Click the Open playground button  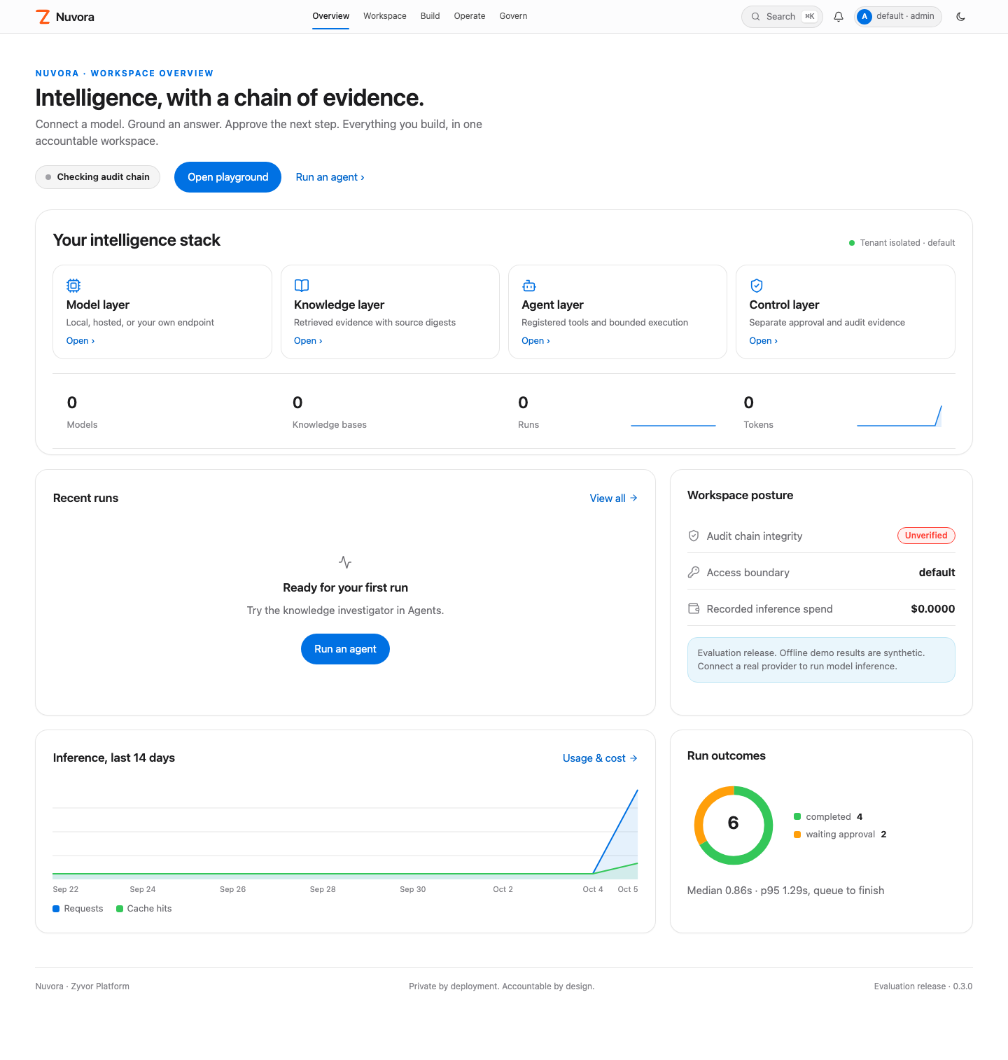pyautogui.click(x=227, y=177)
